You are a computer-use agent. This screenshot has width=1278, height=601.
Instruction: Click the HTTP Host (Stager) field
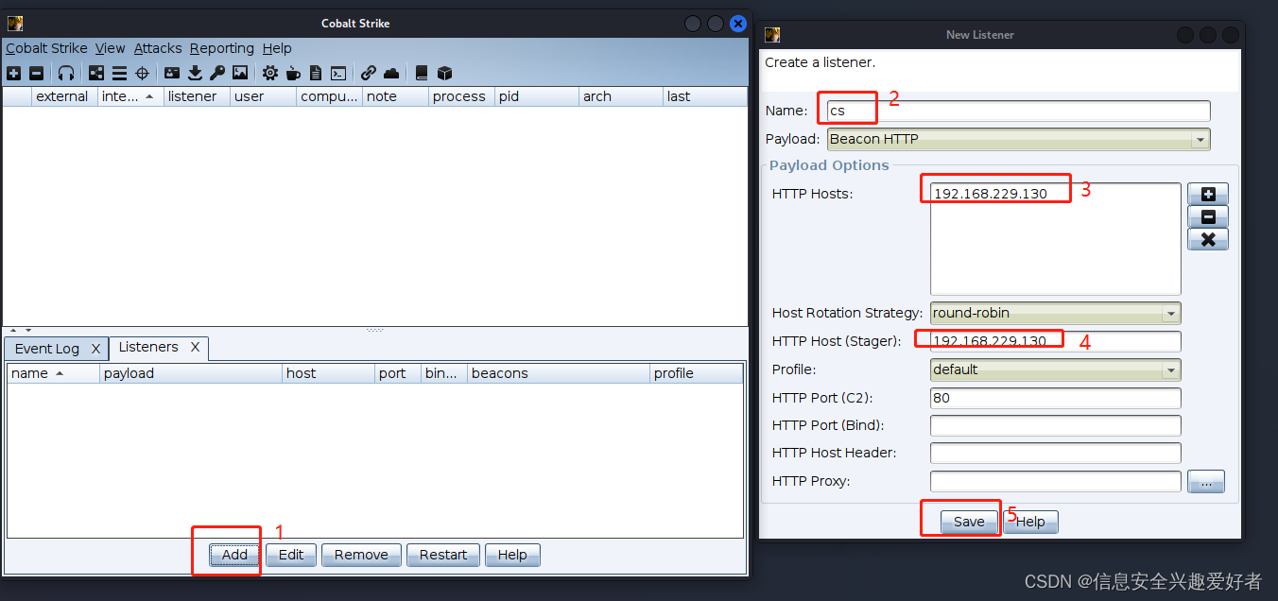point(1056,341)
